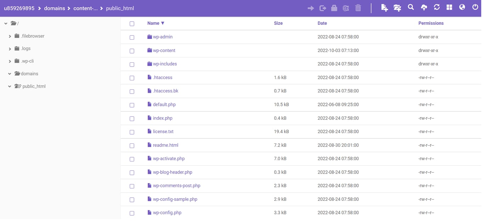Check the checkbox beside wp-content
This screenshot has width=484, height=221.
pyautogui.click(x=132, y=51)
